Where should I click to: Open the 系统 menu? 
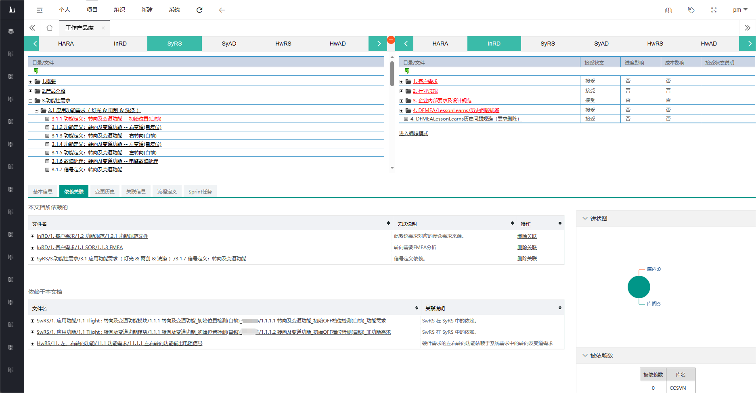pos(174,10)
